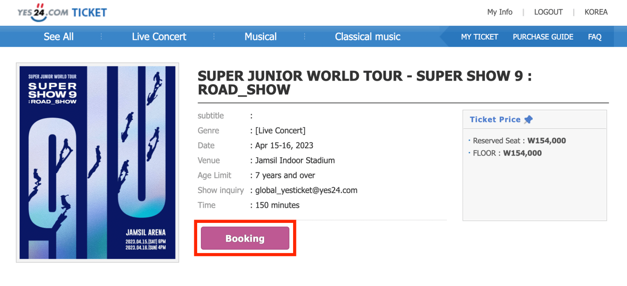Open the PURCHASE GUIDE page
This screenshot has height=286, width=627.
pyautogui.click(x=543, y=37)
